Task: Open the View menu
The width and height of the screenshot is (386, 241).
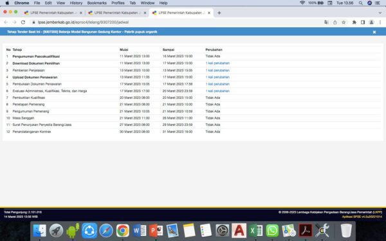Action: point(60,3)
